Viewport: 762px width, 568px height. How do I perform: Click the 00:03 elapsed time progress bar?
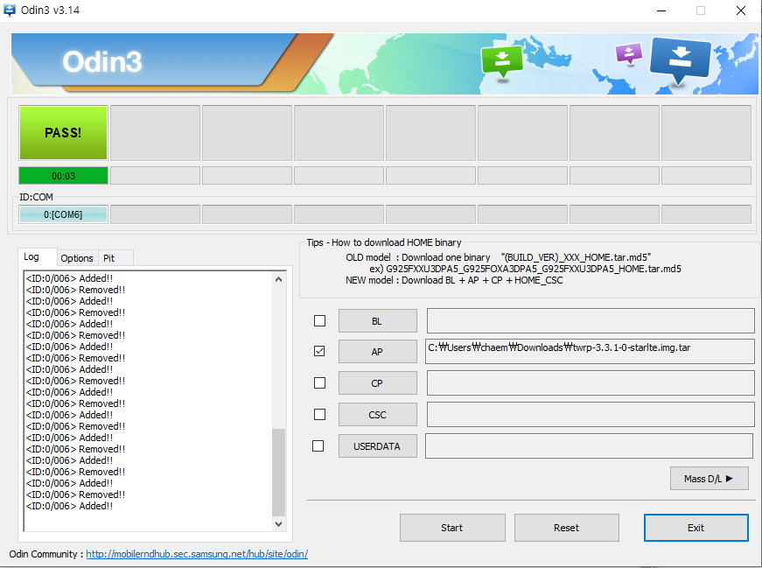pyautogui.click(x=63, y=176)
